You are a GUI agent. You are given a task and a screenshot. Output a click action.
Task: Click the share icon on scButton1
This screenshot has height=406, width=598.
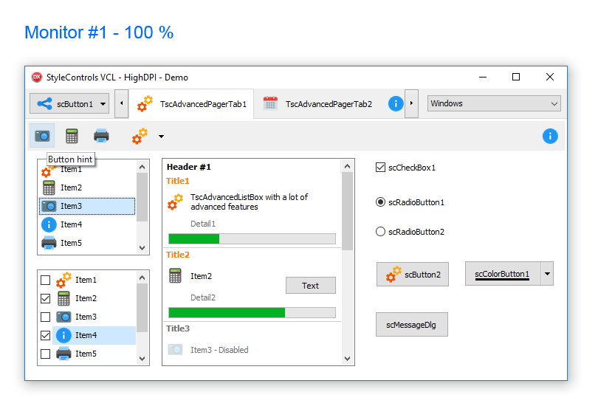tap(44, 103)
